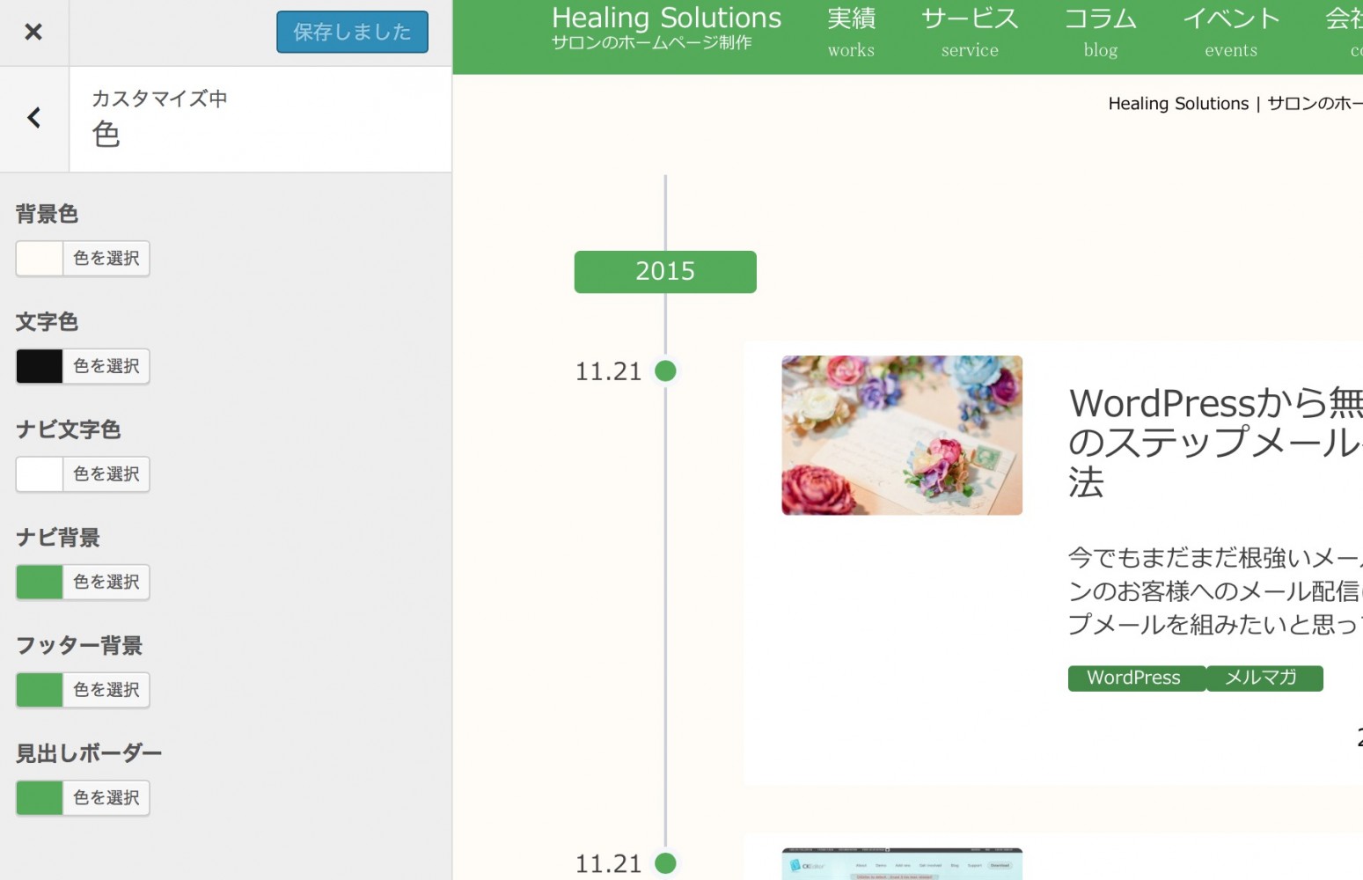The image size is (1363, 880).
Task: Expand 色を選択 for フッター背景
Action: [106, 690]
